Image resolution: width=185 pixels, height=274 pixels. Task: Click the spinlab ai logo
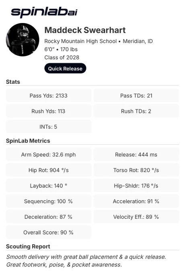pos(44,12)
